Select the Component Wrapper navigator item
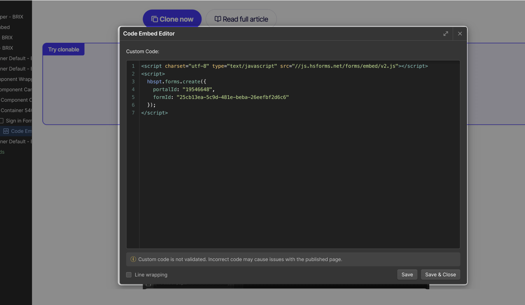The image size is (525, 305). tap(16, 79)
